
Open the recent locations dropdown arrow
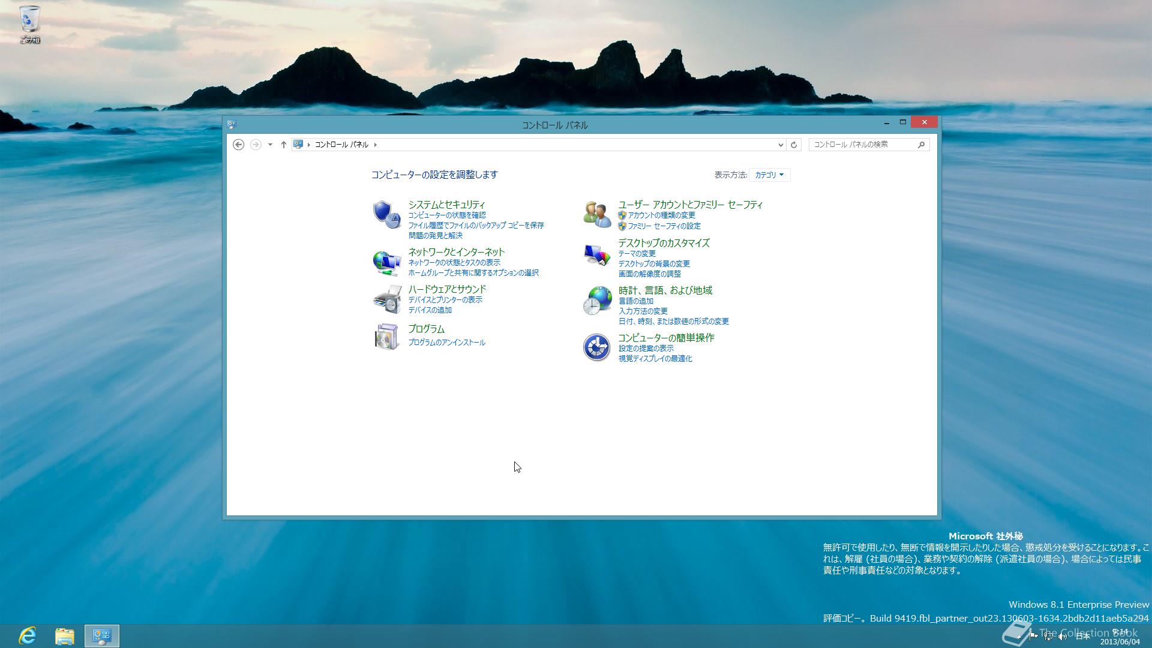[270, 145]
